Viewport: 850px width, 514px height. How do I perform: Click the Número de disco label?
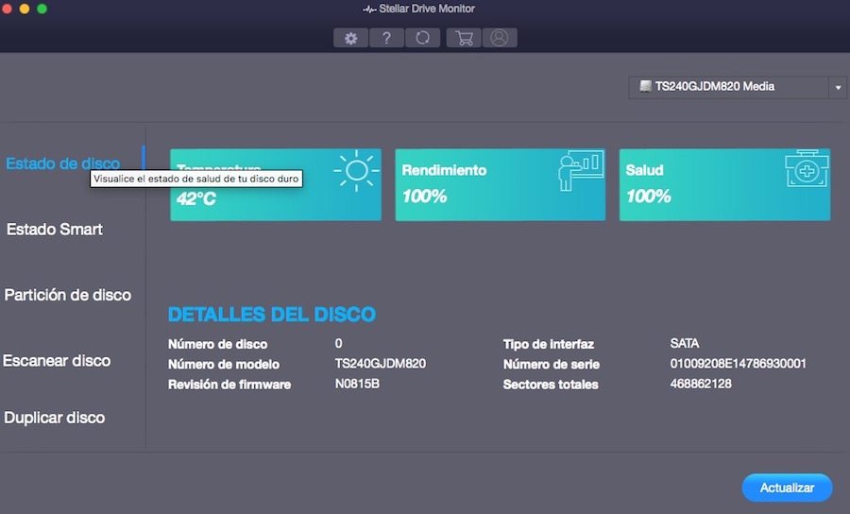(x=217, y=344)
